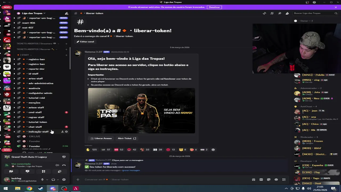Screen dimensions: 341x192
Task: Disconnect from voice hang-up icon
Action: tap(64, 165)
